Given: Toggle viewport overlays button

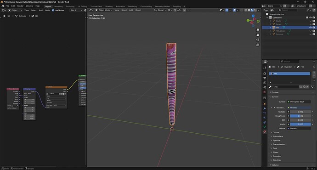Looking at the screenshot, I should (234, 10).
